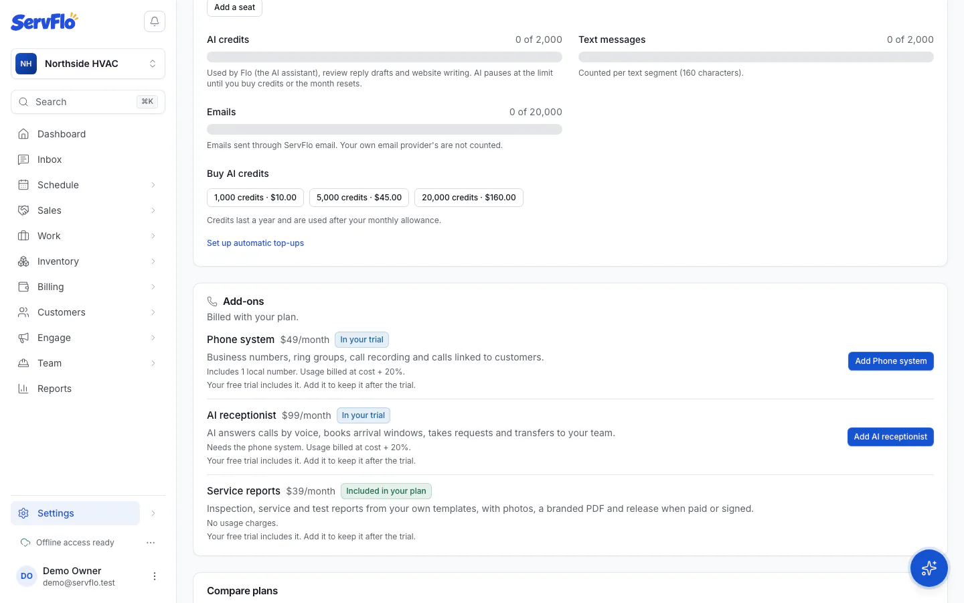Click the Work briefcase icon
Image resolution: width=964 pixels, height=603 pixels.
coord(23,236)
